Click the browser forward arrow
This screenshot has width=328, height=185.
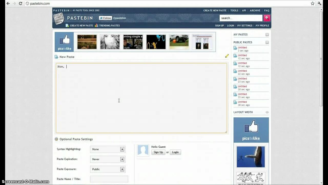click(x=14, y=3)
